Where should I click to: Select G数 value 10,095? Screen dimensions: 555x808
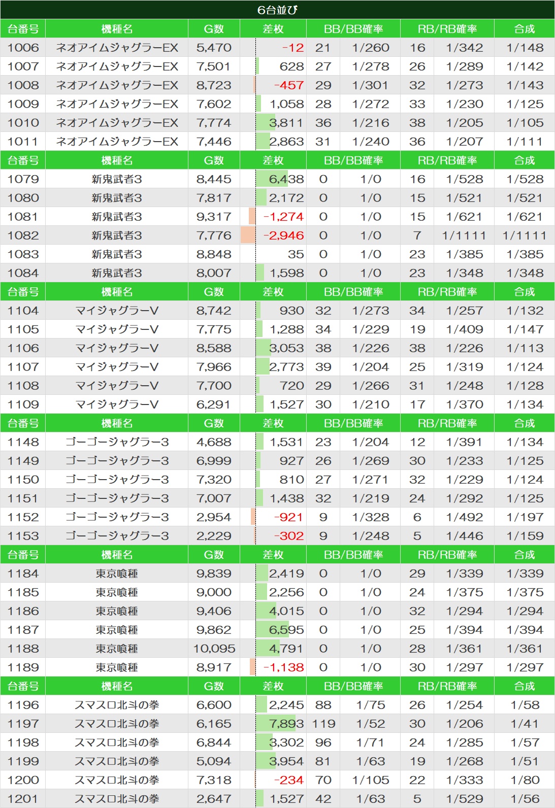[x=214, y=649]
